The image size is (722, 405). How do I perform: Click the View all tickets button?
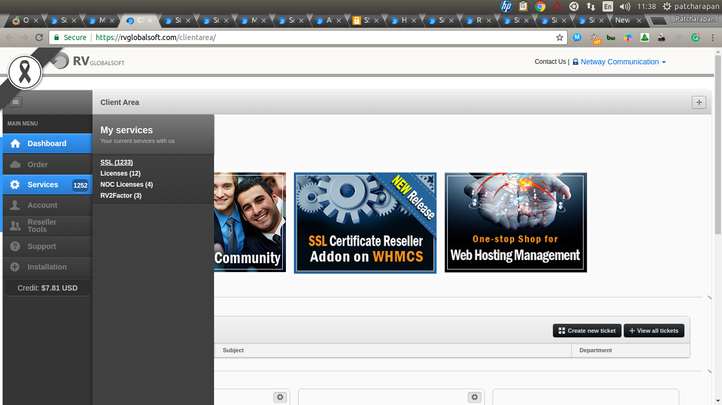tap(654, 331)
